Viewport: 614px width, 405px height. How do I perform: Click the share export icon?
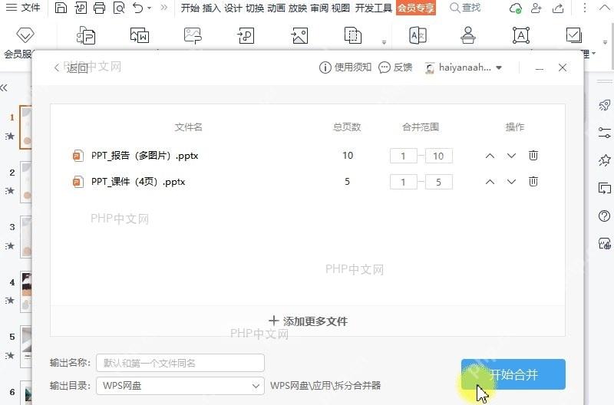pos(558,8)
